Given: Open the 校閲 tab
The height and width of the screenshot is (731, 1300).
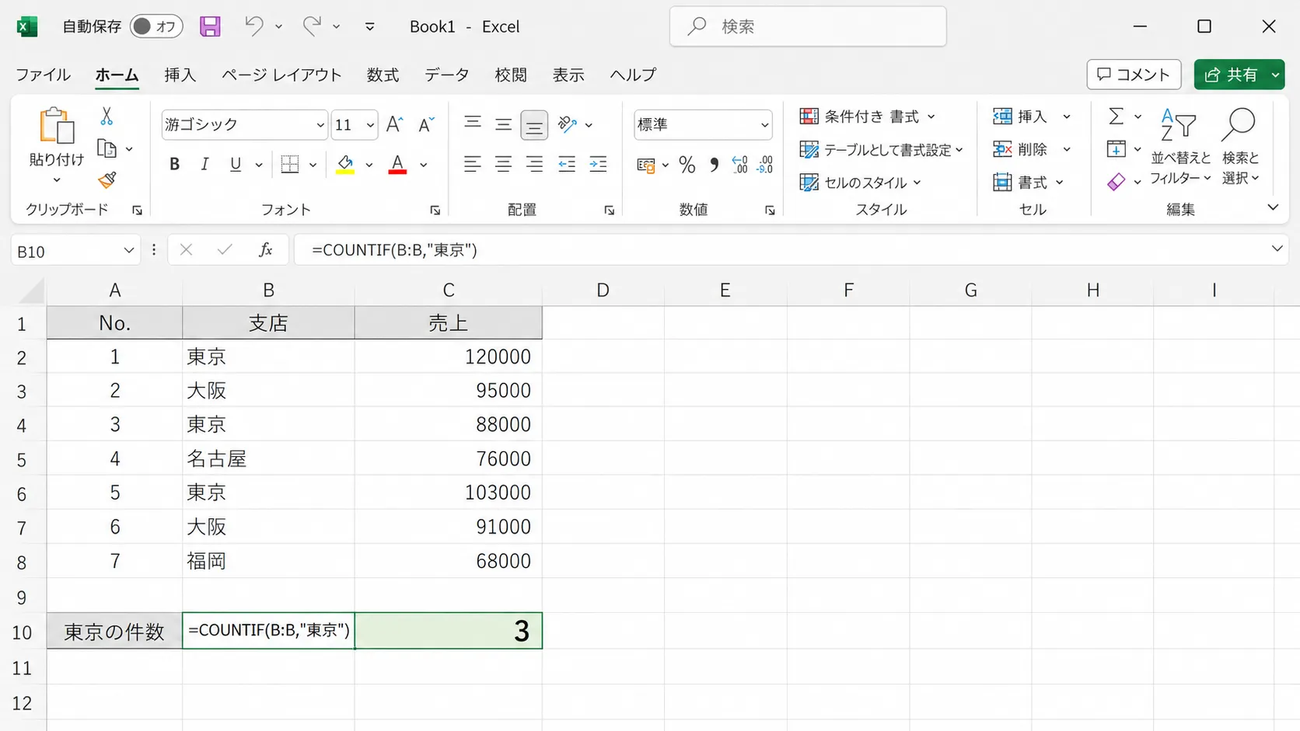Looking at the screenshot, I should pos(511,75).
